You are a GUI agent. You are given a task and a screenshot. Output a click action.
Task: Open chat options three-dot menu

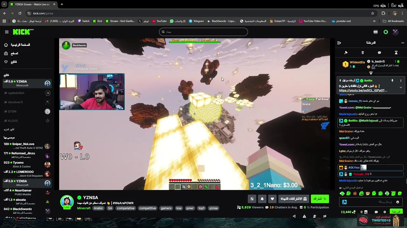click(403, 43)
